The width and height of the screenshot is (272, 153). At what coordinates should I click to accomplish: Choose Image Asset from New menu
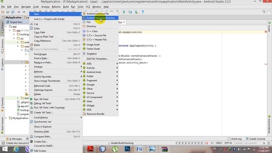(x=100, y=45)
